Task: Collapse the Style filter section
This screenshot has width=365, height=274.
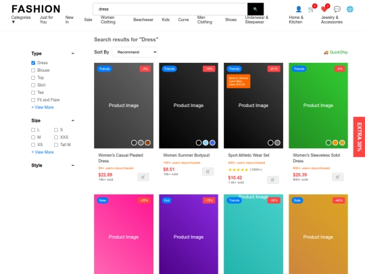Action: pos(73,166)
